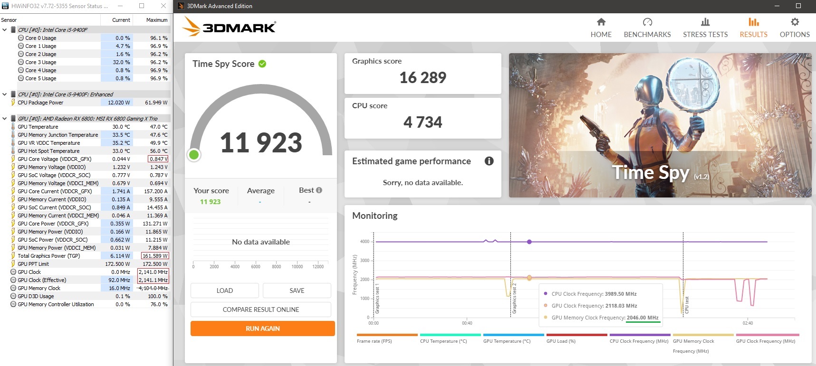Viewport: 816px width, 366px height.
Task: Click the benchmarks gauge icon
Action: click(647, 22)
